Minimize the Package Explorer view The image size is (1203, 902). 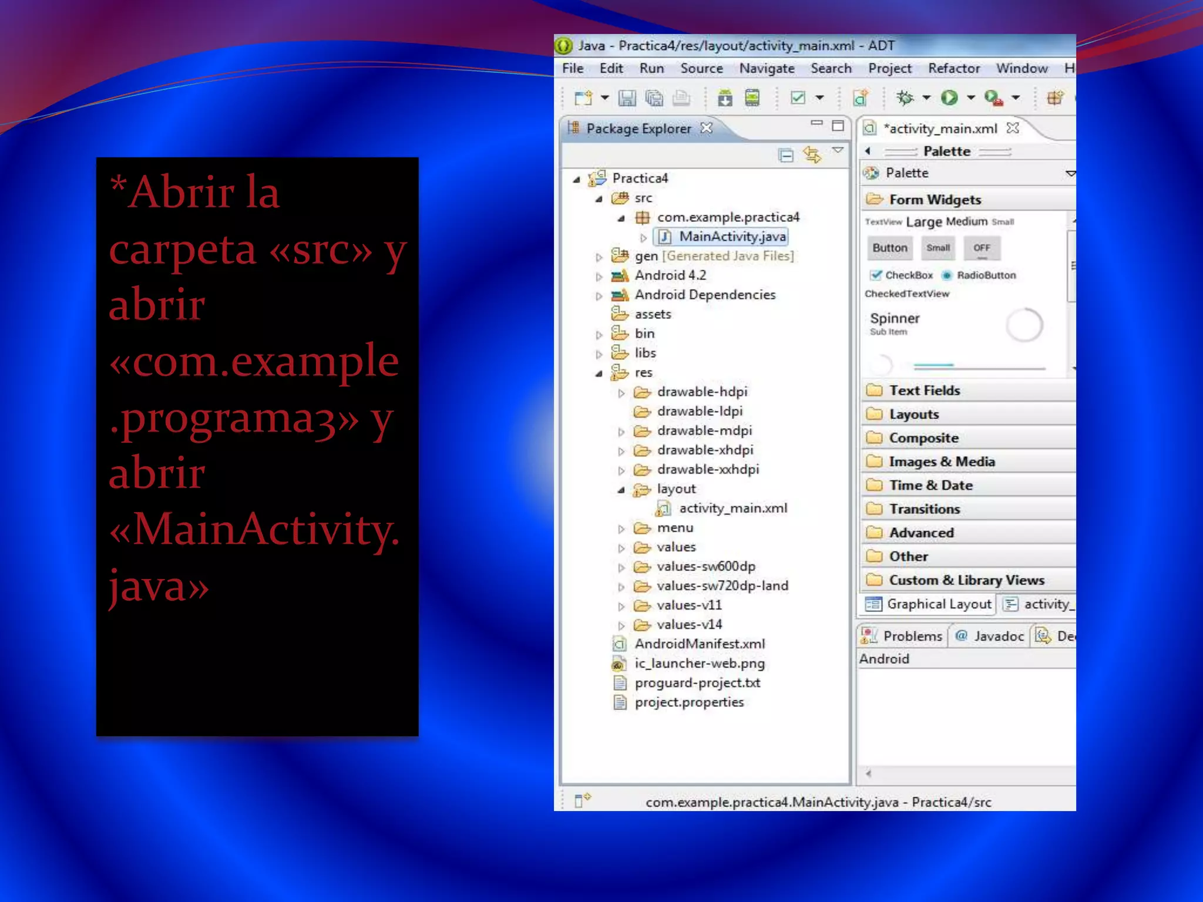pyautogui.click(x=817, y=123)
